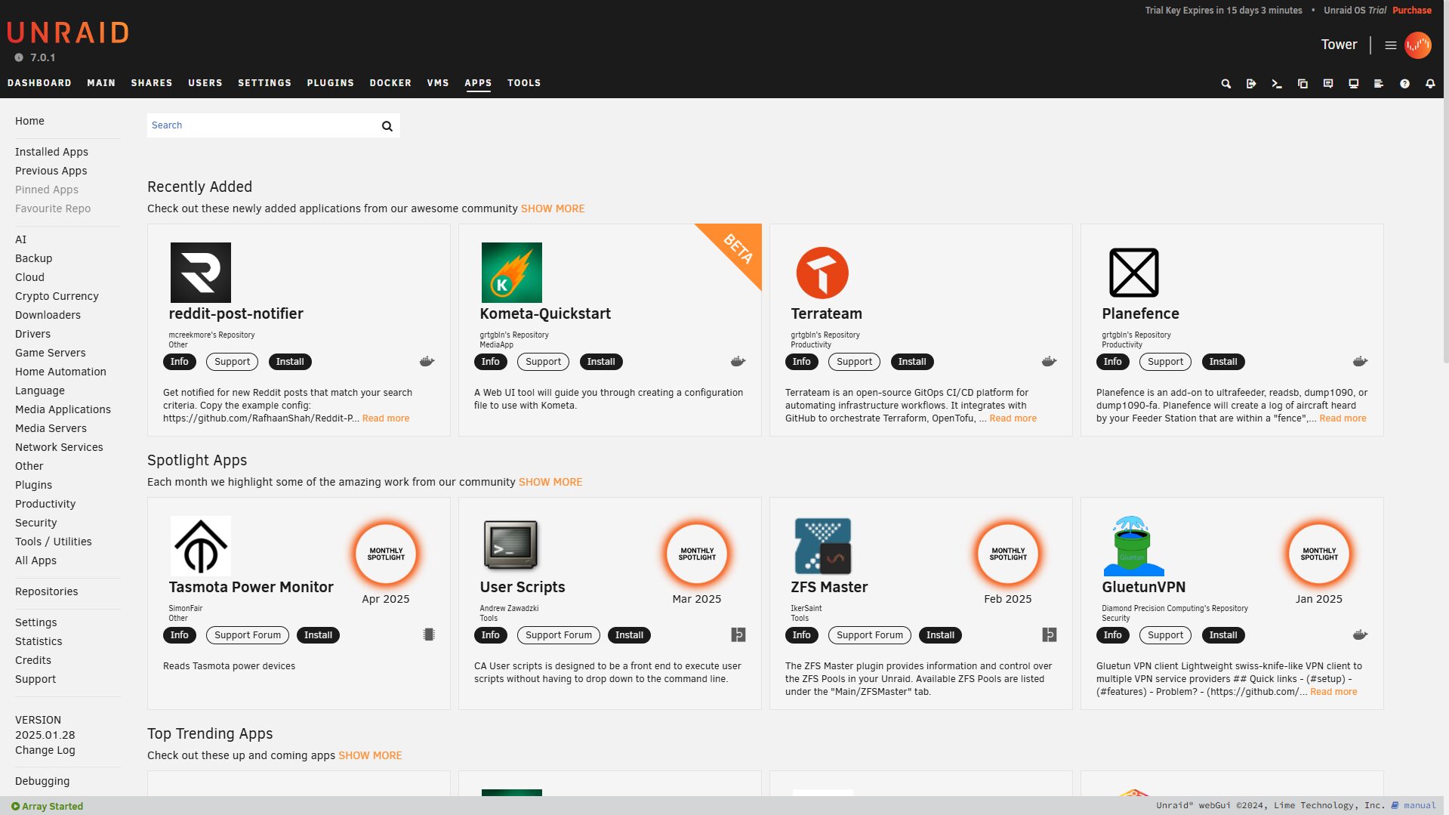Click the logout icon in the toolbar
Viewport: 1449px width, 815px height.
(1251, 84)
